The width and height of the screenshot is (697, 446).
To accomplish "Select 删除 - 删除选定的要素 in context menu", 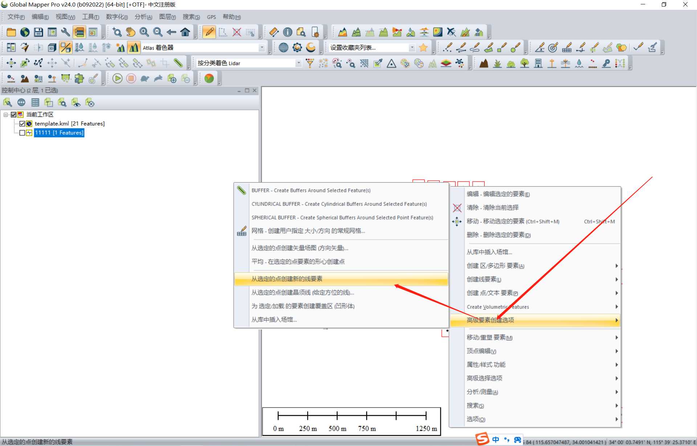I will point(498,235).
